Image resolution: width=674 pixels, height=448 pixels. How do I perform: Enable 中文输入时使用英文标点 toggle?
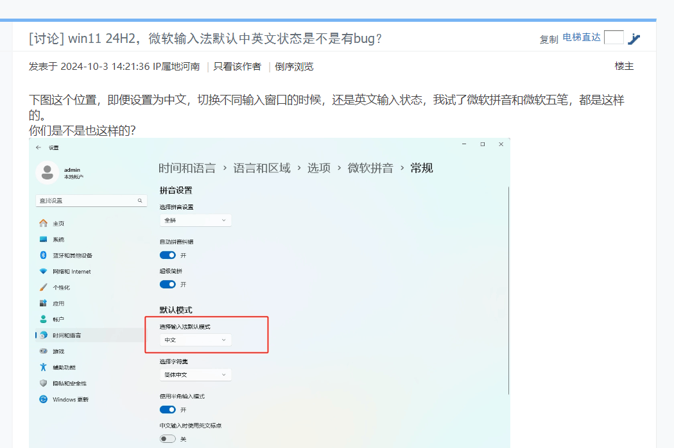point(168,439)
